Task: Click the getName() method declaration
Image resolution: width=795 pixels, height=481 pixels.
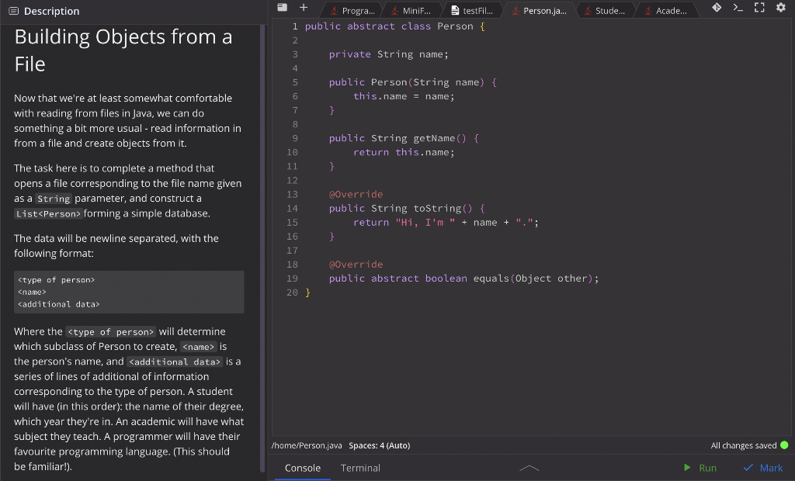Action: pos(404,138)
